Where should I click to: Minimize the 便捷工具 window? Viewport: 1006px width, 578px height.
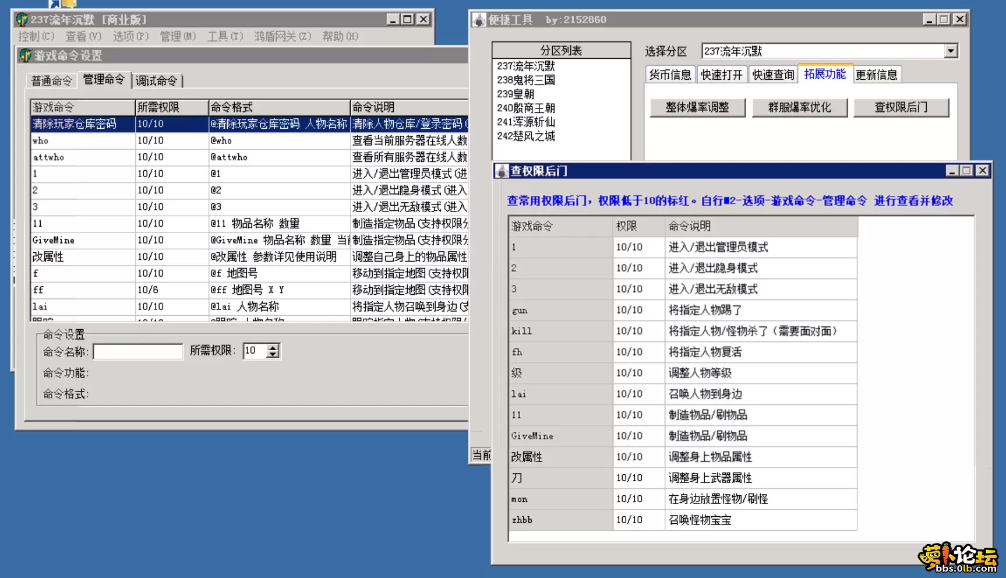929,19
